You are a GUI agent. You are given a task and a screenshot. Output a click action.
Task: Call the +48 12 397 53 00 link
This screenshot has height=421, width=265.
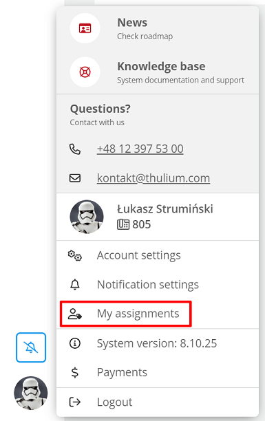(x=140, y=149)
